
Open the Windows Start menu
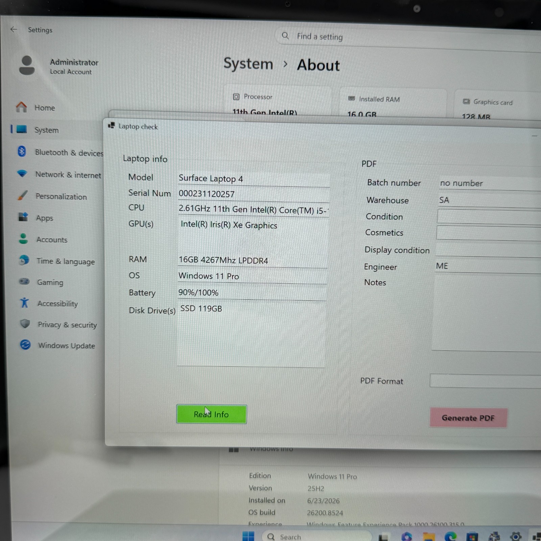pos(248,536)
